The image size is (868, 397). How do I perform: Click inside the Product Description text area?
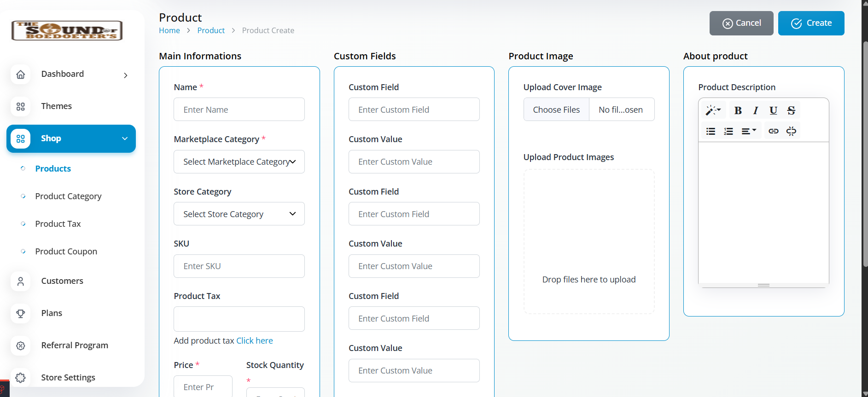(x=763, y=213)
